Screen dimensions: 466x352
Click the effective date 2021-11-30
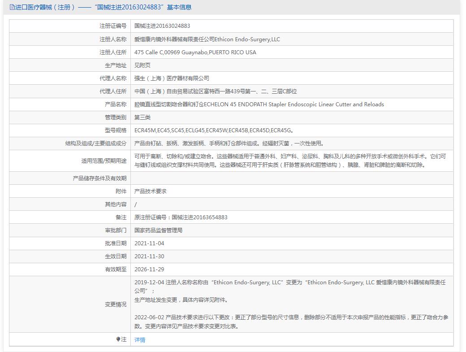point(149,256)
